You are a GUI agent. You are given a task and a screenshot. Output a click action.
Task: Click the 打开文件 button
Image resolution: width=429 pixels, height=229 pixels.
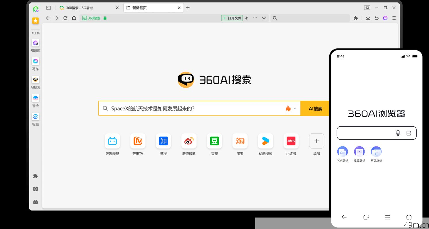(x=232, y=18)
